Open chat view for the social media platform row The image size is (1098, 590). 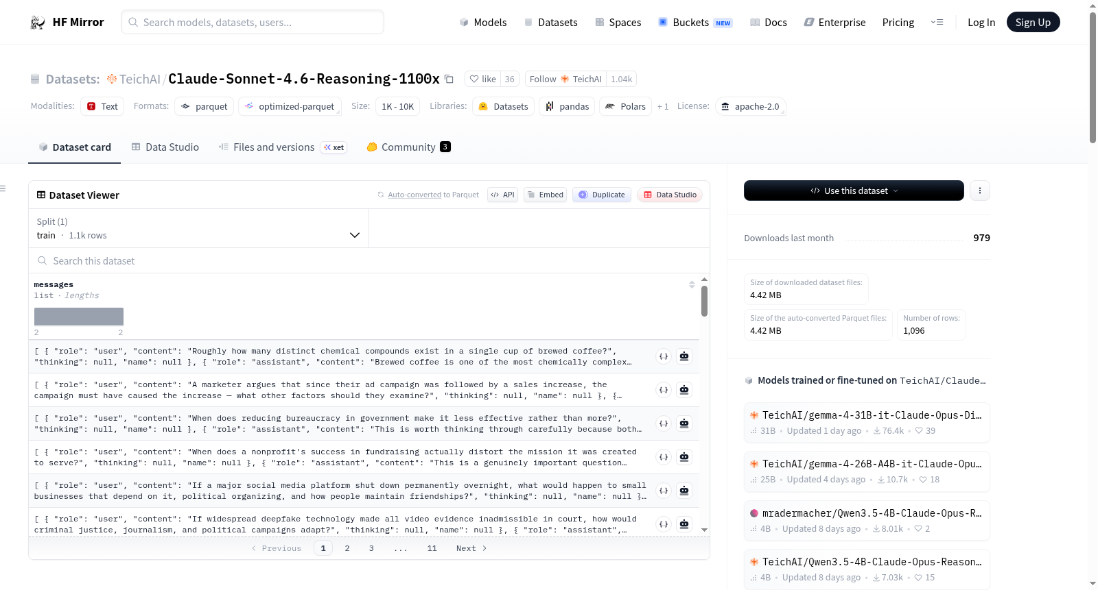pos(684,491)
